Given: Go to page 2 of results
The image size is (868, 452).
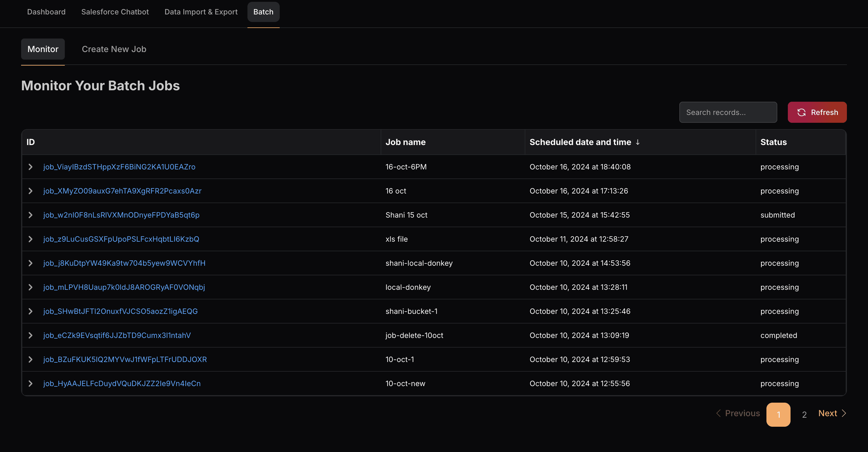Looking at the screenshot, I should tap(804, 415).
